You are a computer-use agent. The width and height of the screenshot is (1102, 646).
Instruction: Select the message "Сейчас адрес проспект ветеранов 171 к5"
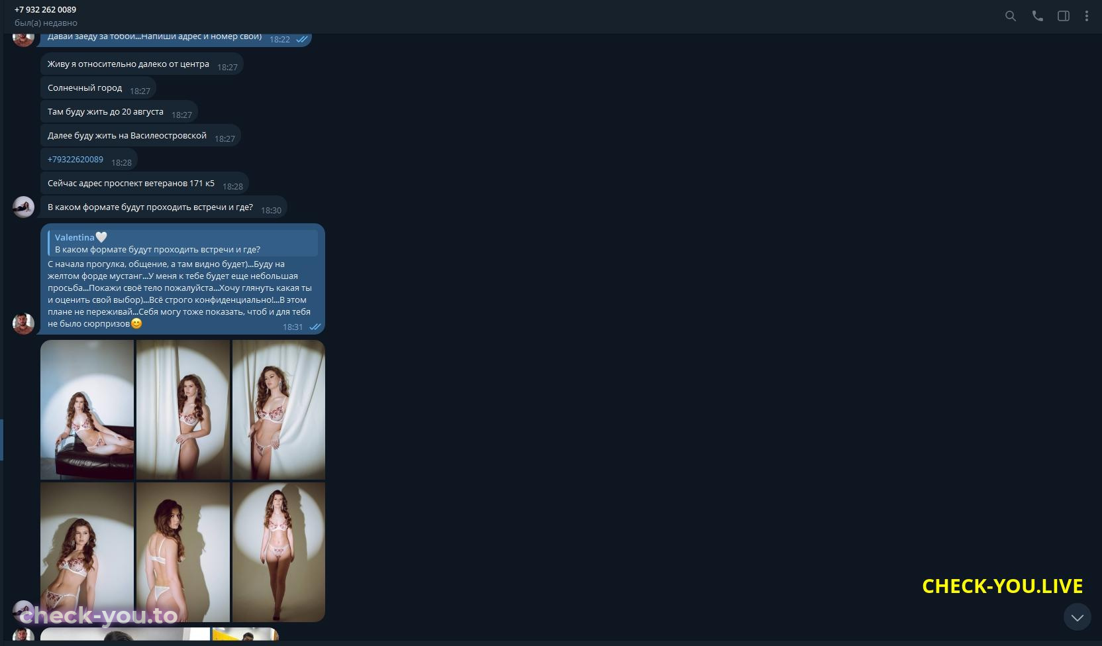(x=144, y=184)
